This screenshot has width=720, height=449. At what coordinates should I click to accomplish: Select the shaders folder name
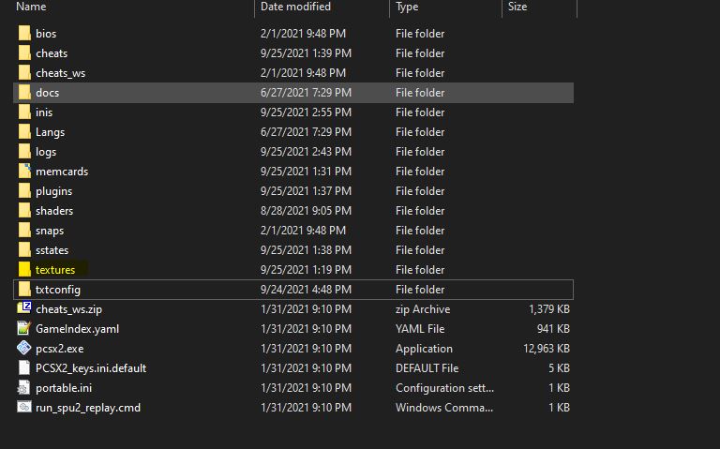pyautogui.click(x=54, y=211)
